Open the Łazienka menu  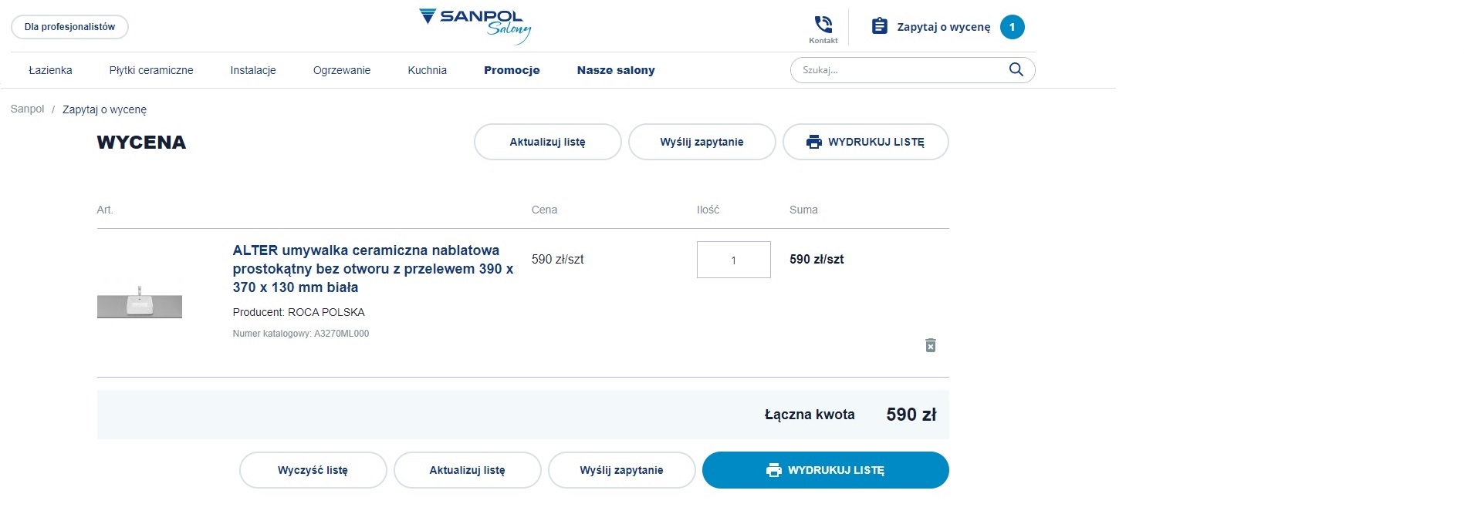[50, 70]
